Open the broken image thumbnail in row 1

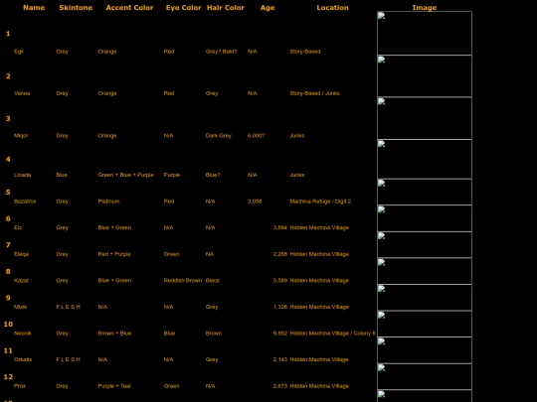pos(425,33)
